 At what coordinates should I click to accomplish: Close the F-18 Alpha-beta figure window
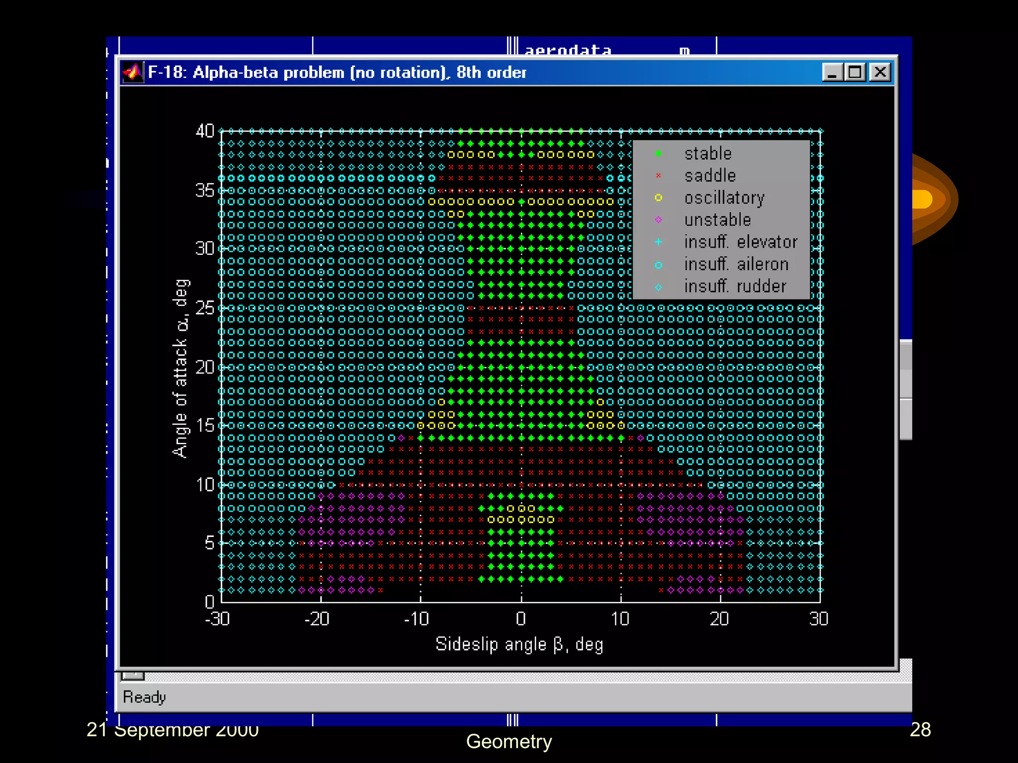[880, 73]
